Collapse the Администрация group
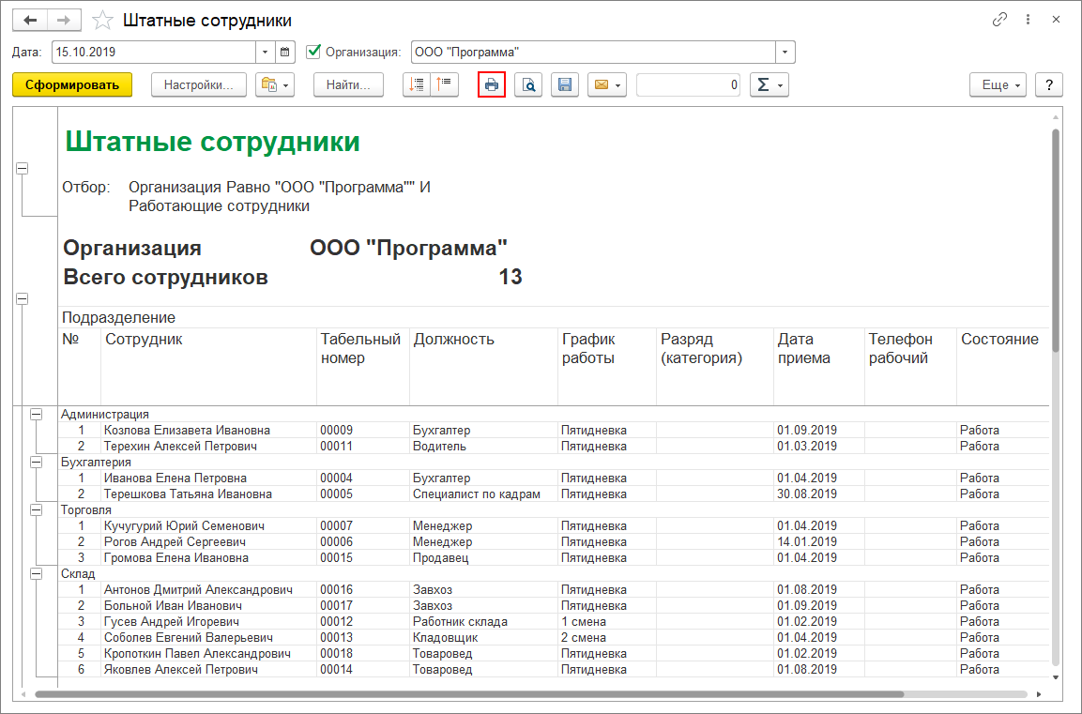The image size is (1082, 714). 36,414
